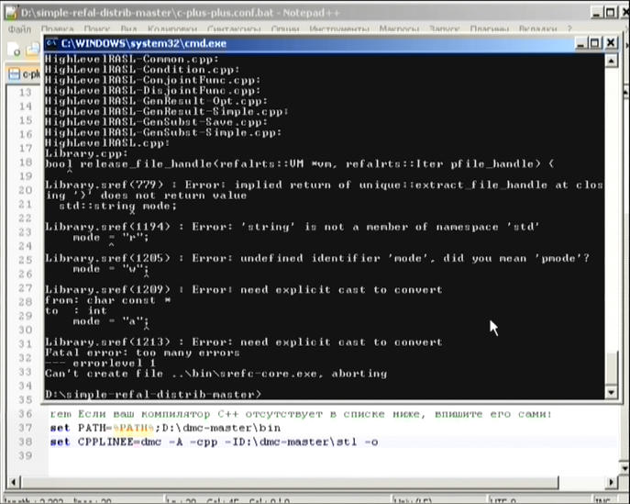Click the 'set CPPLINEE=dmc -A -cpp' line

214,442
